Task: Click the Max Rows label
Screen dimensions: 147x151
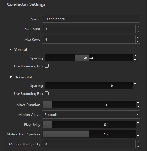Action: coord(32,40)
